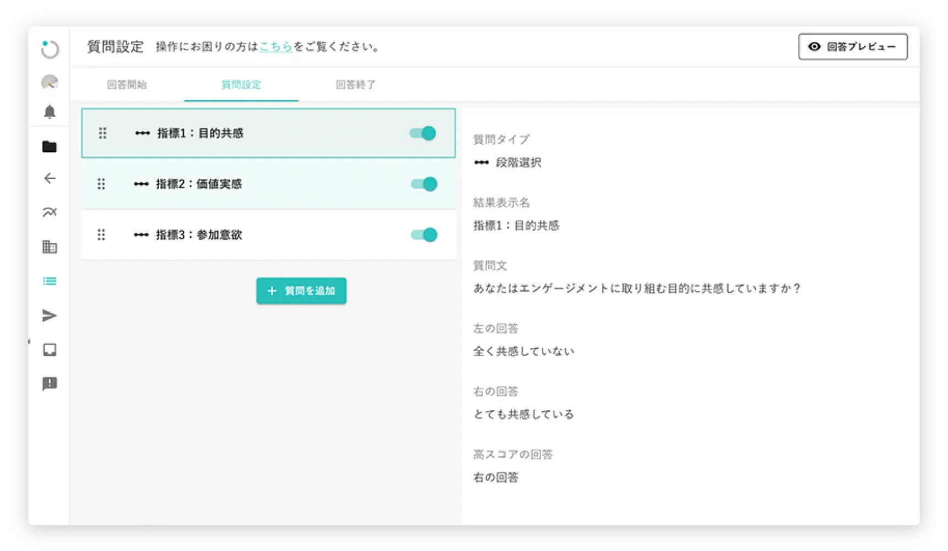Click scale-type icon beside 指標3：参加意欲

pyautogui.click(x=141, y=235)
